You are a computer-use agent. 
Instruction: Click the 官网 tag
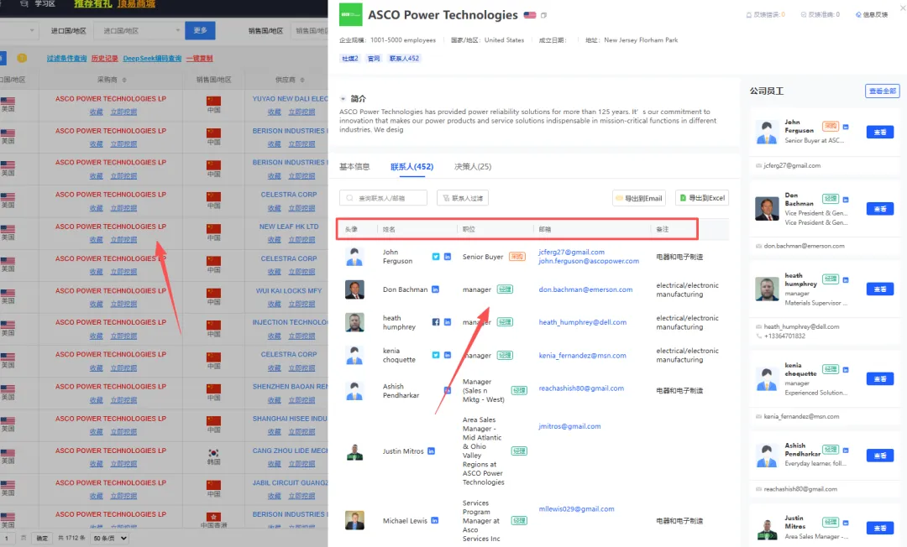tap(374, 59)
